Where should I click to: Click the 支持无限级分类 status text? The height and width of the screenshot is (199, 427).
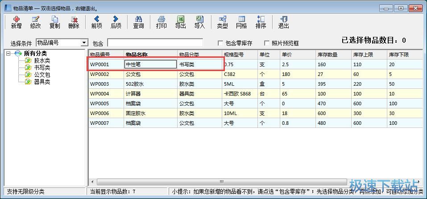pyautogui.click(x=25, y=192)
